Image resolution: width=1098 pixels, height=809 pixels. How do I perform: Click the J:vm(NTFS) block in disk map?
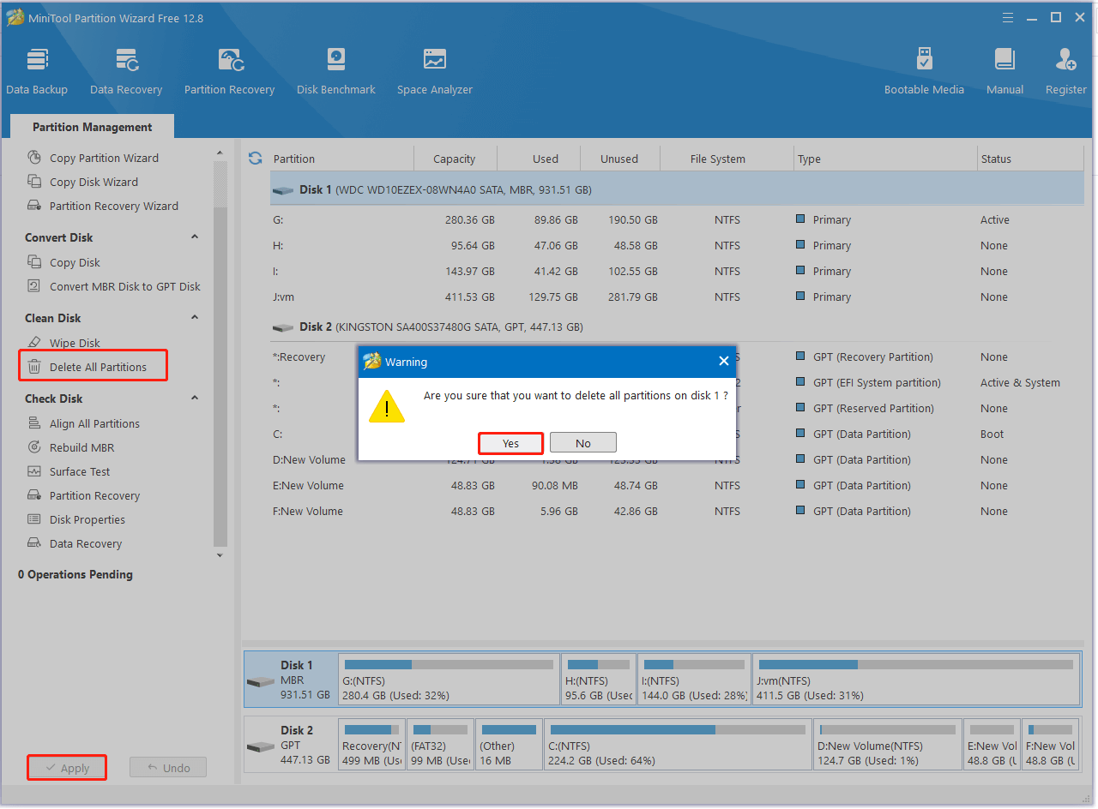[916, 680]
